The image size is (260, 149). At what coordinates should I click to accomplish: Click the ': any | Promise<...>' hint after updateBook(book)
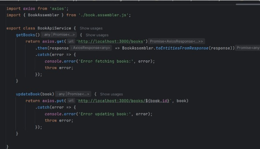tap(73, 94)
